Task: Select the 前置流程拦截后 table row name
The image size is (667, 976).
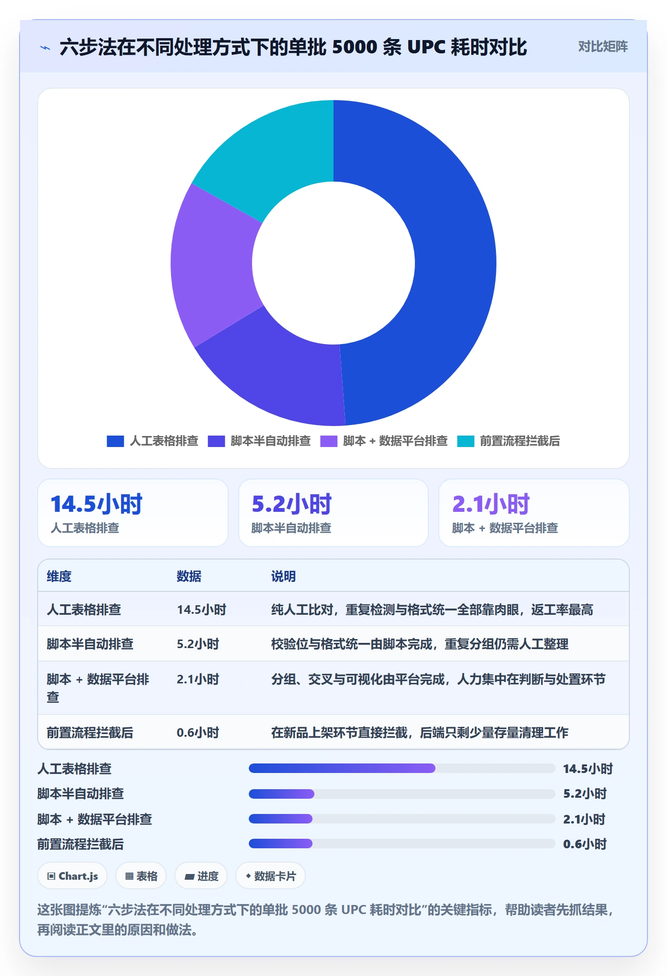Action: [90, 732]
